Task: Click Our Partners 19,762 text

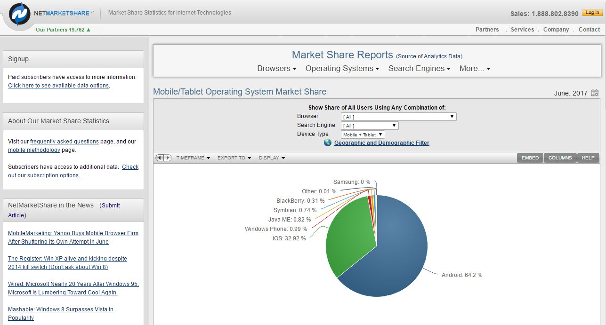Action: pos(60,30)
